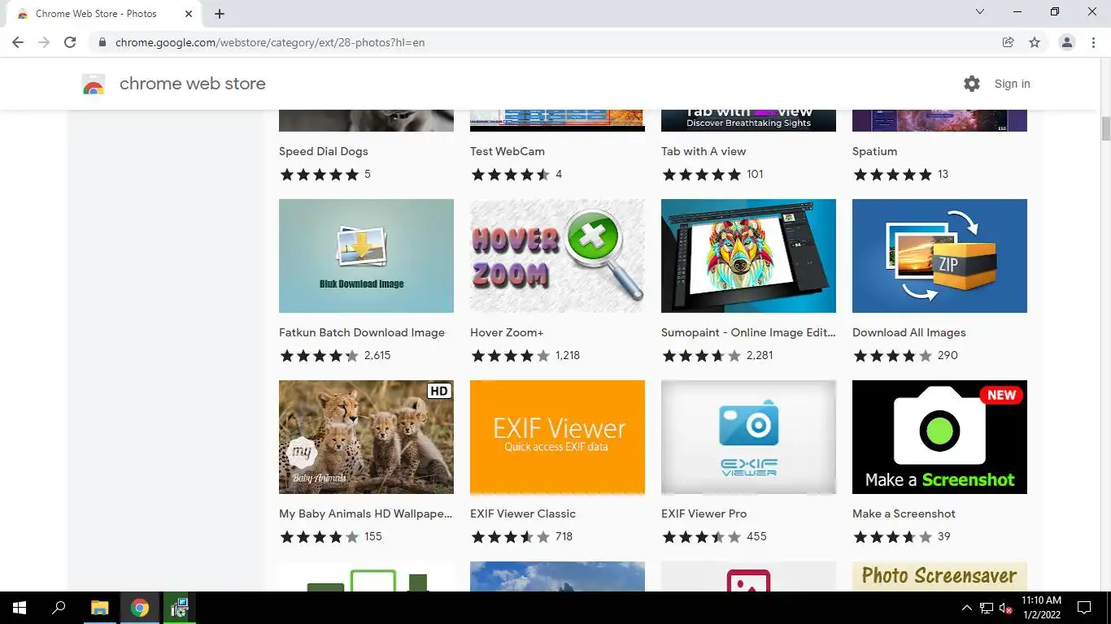Click Google Chrome taskbar icon

140,608
